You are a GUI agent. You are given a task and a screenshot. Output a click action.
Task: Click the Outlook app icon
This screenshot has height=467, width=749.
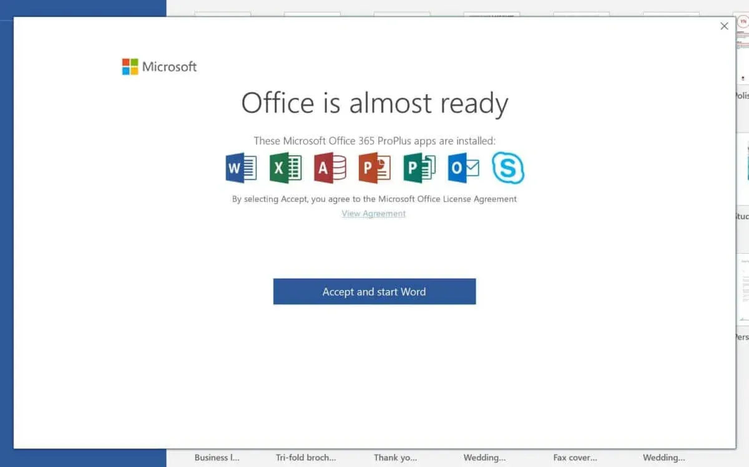coord(463,167)
